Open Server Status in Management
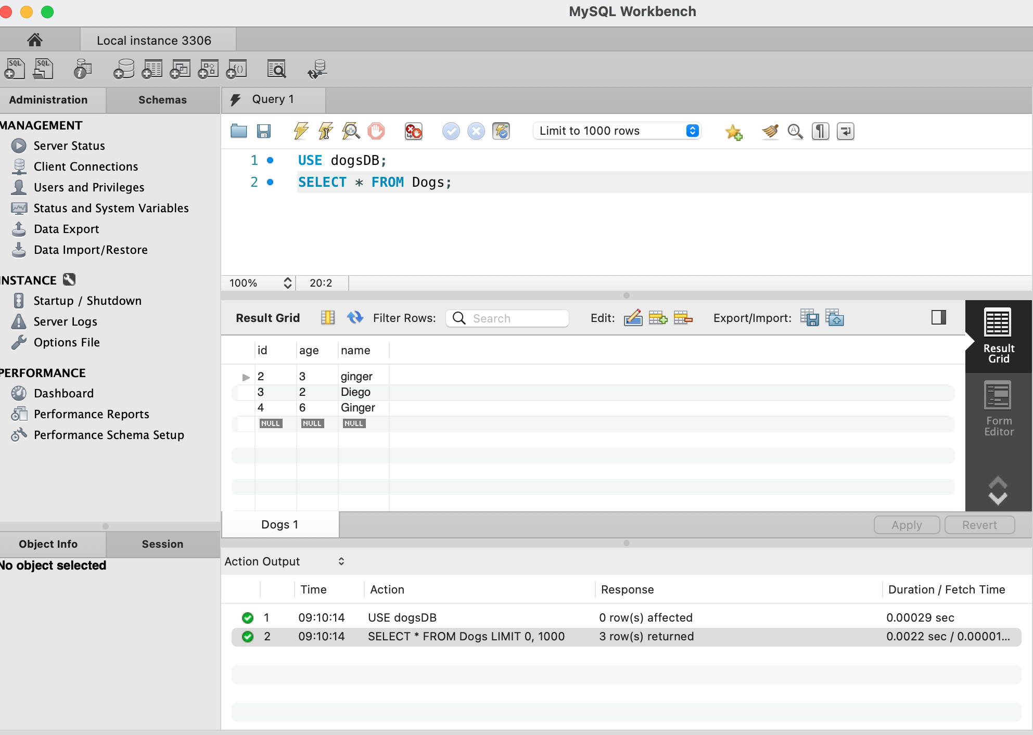 click(69, 146)
